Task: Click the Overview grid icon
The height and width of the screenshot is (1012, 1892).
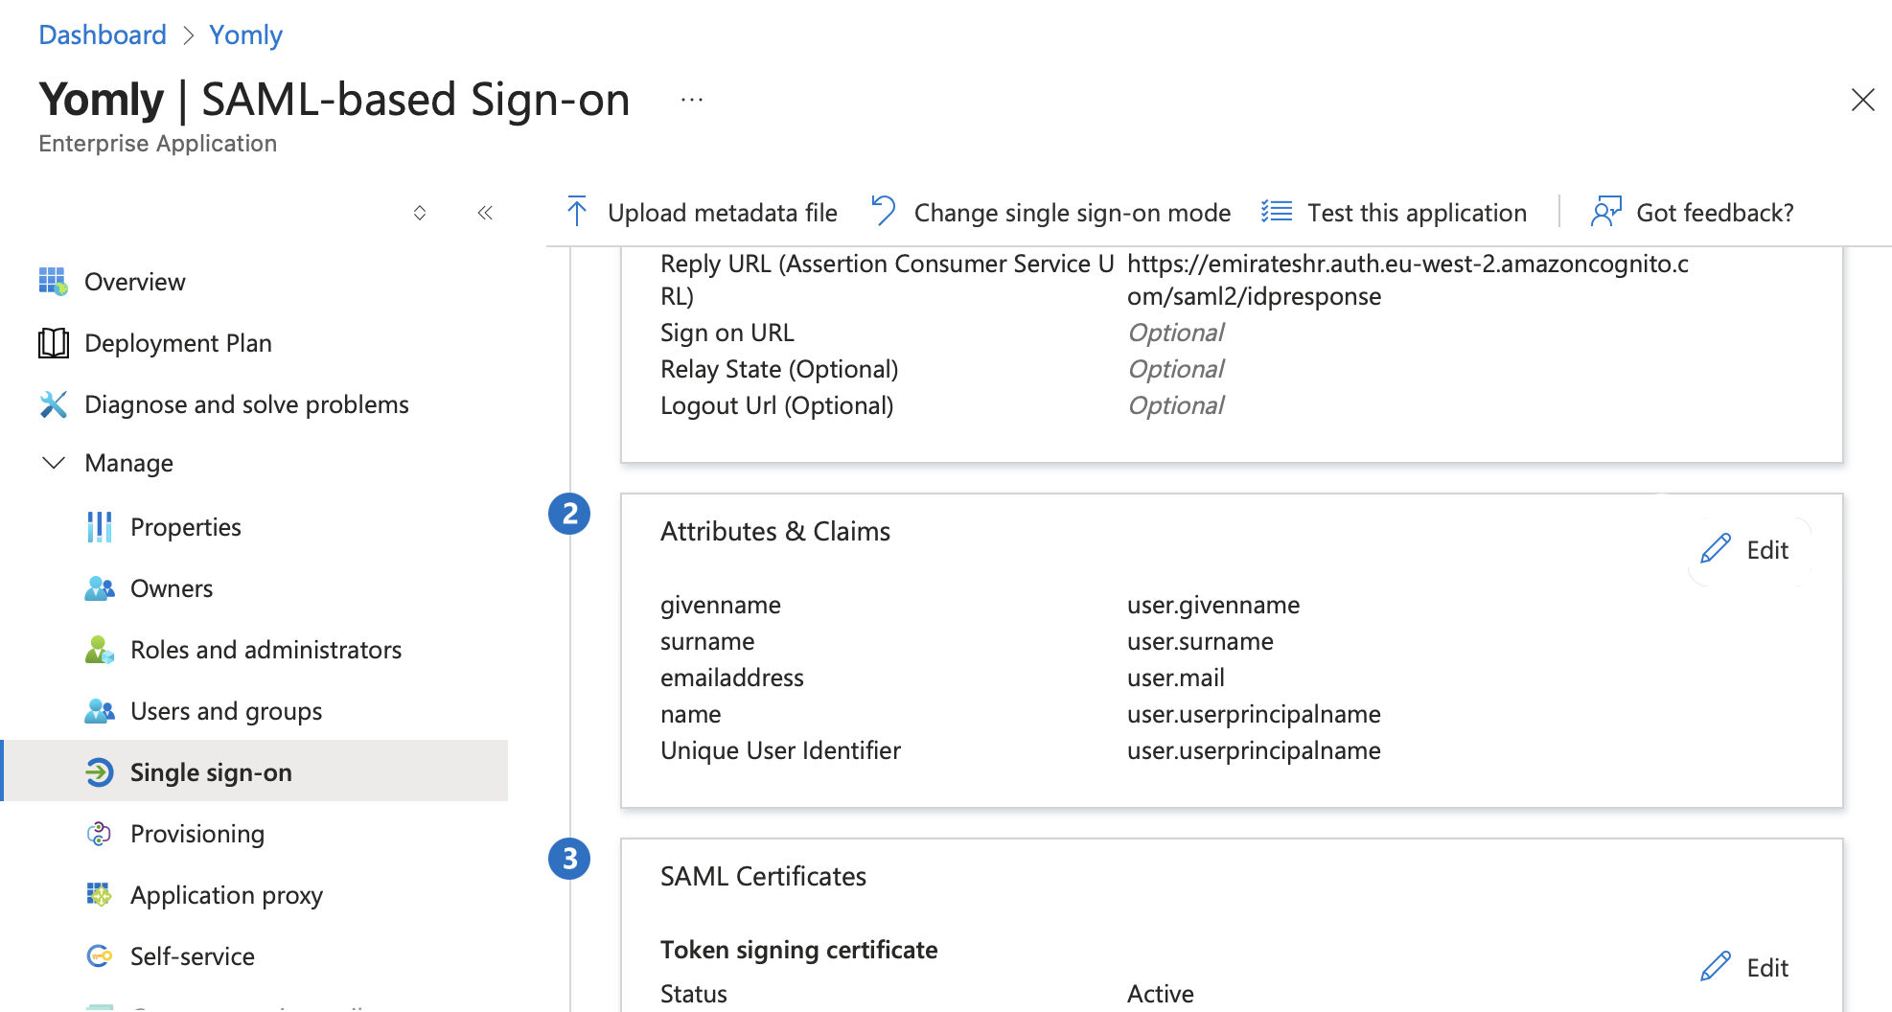Action: tap(53, 282)
